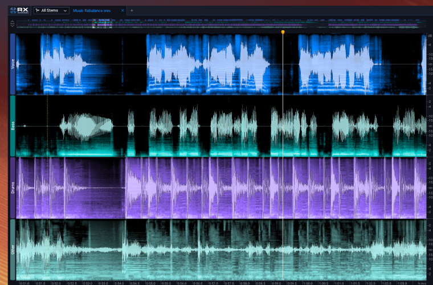Screen dimensions: 433x285
Task: Click the highlighted selection in the overview waveform
Action: pyautogui.click(x=103, y=24)
